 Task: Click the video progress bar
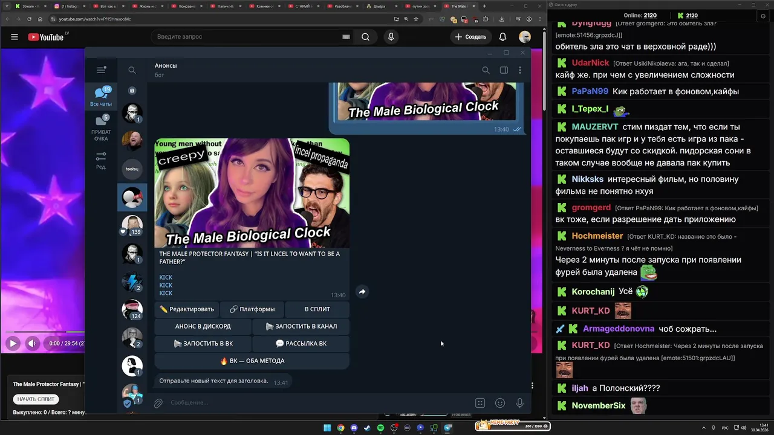coord(45,332)
